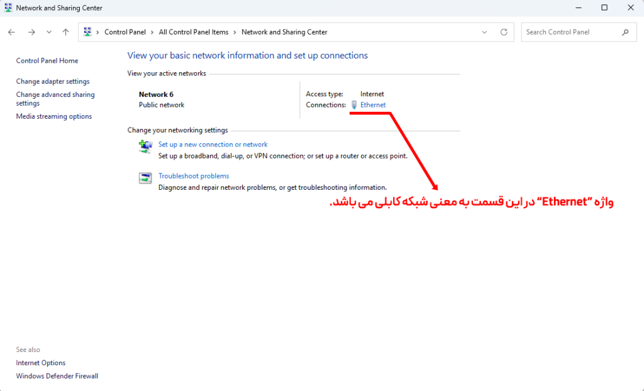Click the Control Panel icon in address bar
644x391 pixels.
point(87,32)
